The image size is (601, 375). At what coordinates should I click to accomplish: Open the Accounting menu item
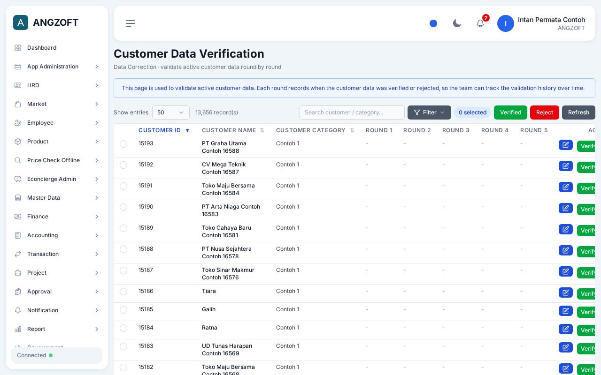[57, 235]
